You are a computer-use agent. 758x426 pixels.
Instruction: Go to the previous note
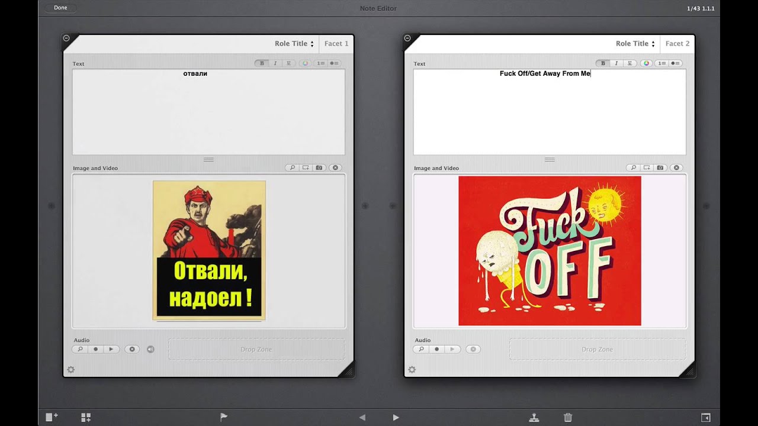(x=362, y=417)
